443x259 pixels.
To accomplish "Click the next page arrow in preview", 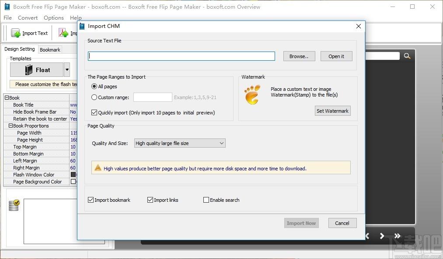I will pyautogui.click(x=382, y=236).
